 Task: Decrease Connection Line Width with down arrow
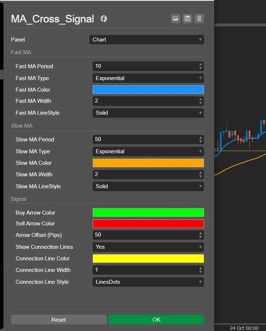pyautogui.click(x=201, y=272)
